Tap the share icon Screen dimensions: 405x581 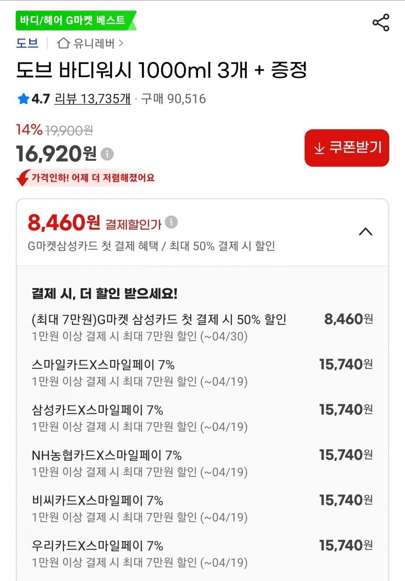point(381,23)
